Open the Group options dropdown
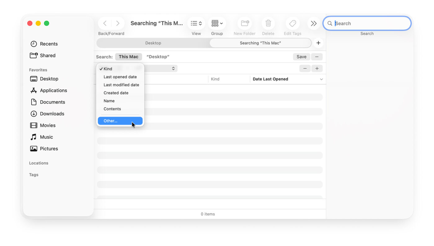Viewport: 434px width, 246px height. click(217, 23)
